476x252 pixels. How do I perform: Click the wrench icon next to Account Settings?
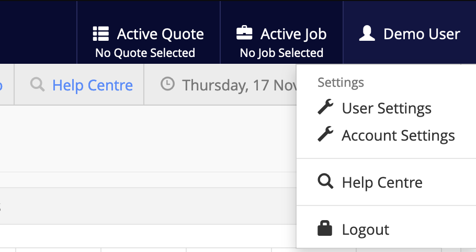(325, 135)
